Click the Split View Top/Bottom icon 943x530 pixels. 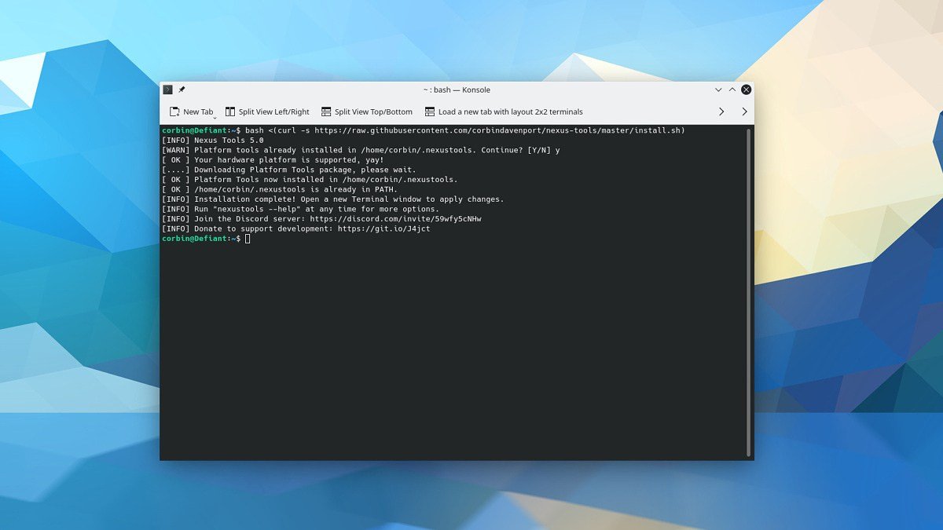pos(325,111)
